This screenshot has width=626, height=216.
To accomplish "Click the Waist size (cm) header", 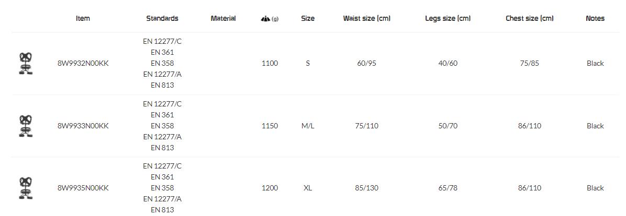I will [x=367, y=18].
